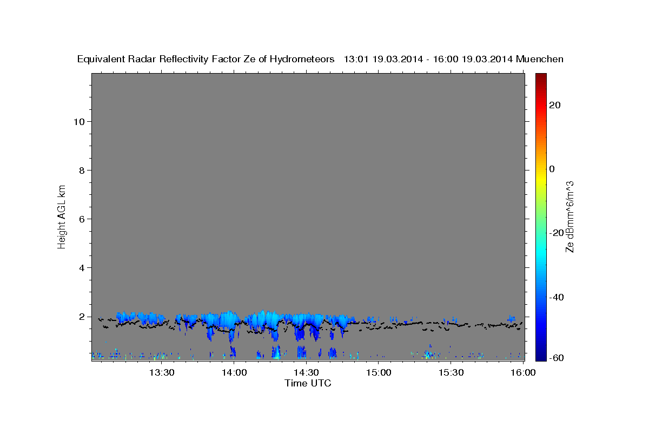This screenshot has height=433, width=649.
Task: Click the 16:00 time axis label
Action: 523,373
